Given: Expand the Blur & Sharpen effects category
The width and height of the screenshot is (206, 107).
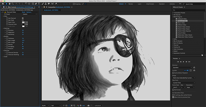Looking at the screenshot, I should tap(173, 41).
